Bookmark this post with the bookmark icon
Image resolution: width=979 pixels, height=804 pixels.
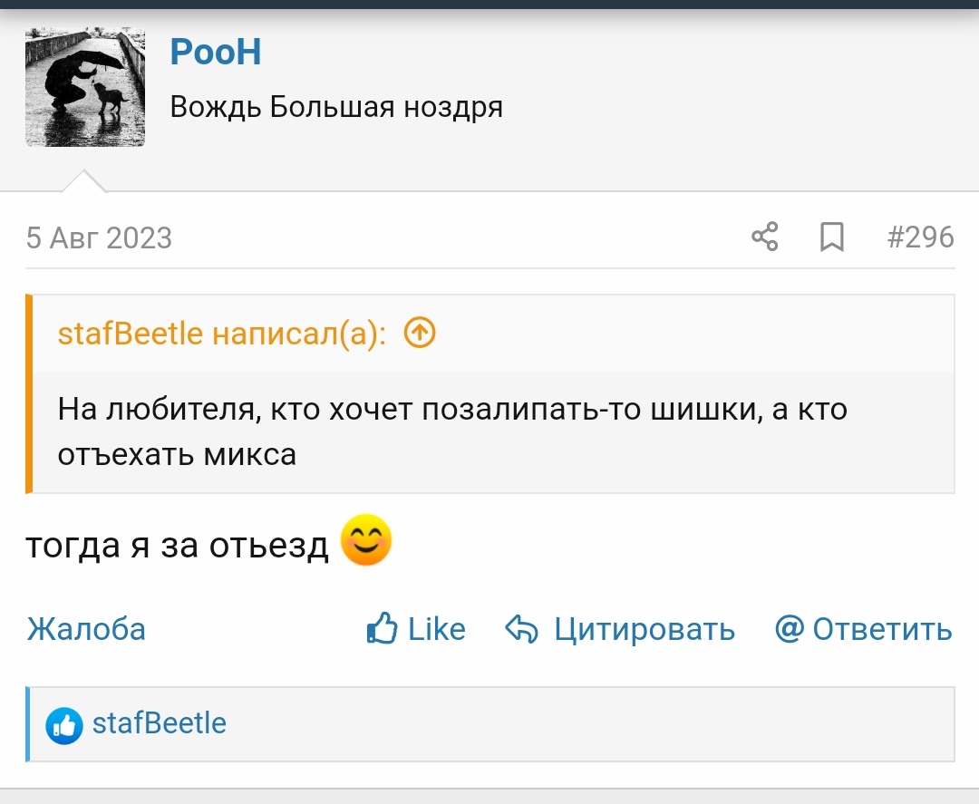[x=831, y=237]
